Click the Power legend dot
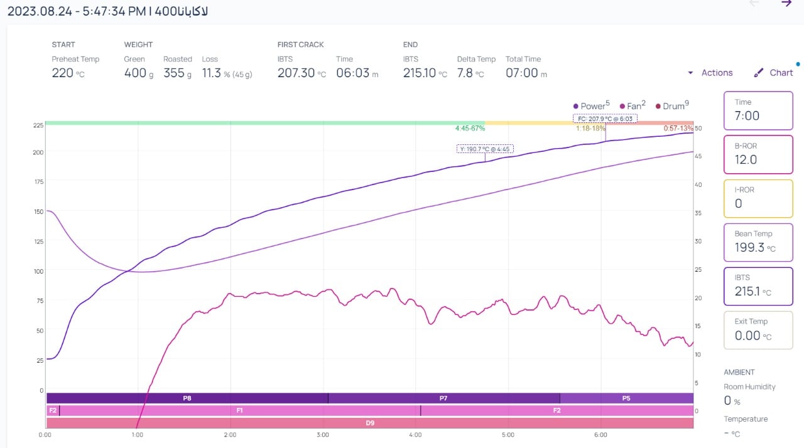The image size is (804, 448). click(x=576, y=107)
